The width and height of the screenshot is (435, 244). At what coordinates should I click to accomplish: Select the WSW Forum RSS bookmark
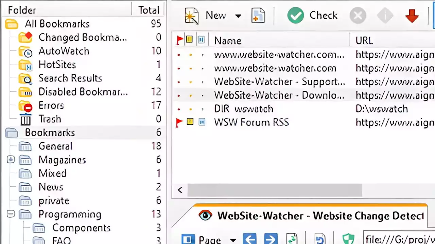[251, 122]
